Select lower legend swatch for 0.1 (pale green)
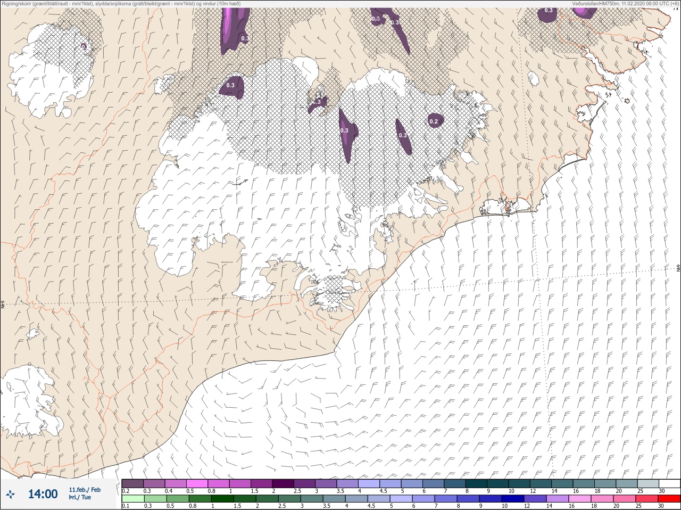 pyautogui.click(x=133, y=499)
